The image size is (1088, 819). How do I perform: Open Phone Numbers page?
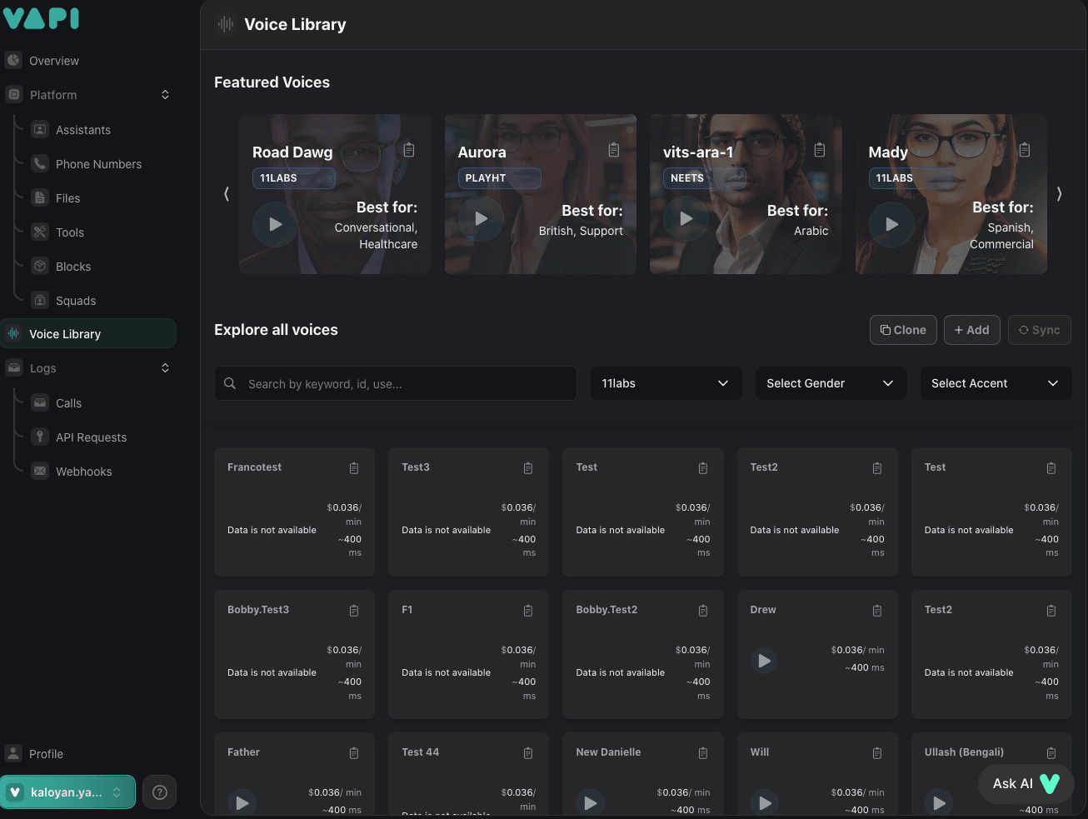point(98,164)
